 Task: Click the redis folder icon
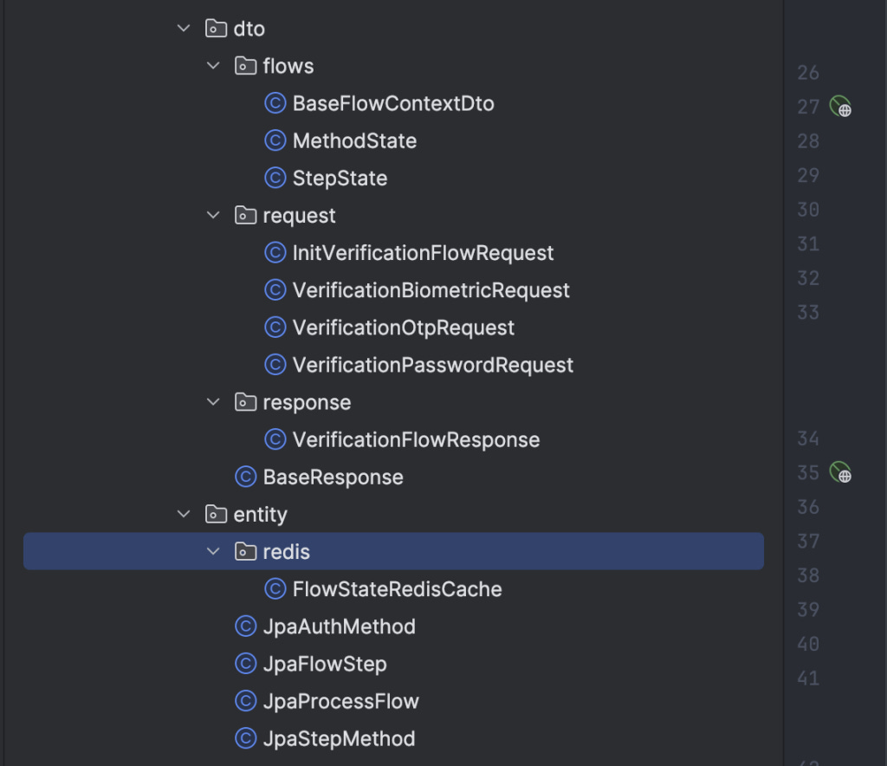(245, 551)
